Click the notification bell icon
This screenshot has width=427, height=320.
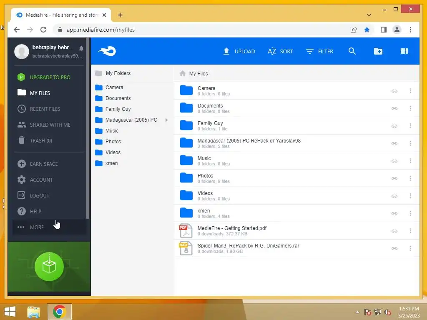pos(81,48)
